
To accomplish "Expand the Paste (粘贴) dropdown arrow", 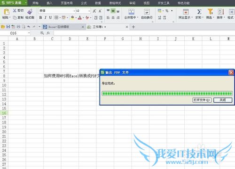I will [10, 17].
